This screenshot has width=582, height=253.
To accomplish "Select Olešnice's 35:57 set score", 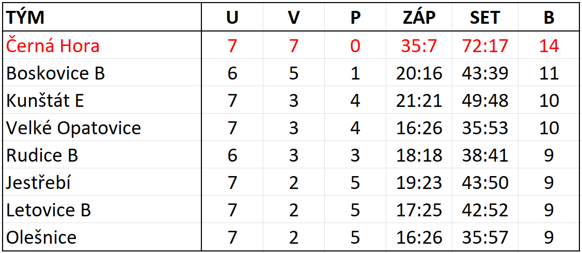I will tap(485, 238).
